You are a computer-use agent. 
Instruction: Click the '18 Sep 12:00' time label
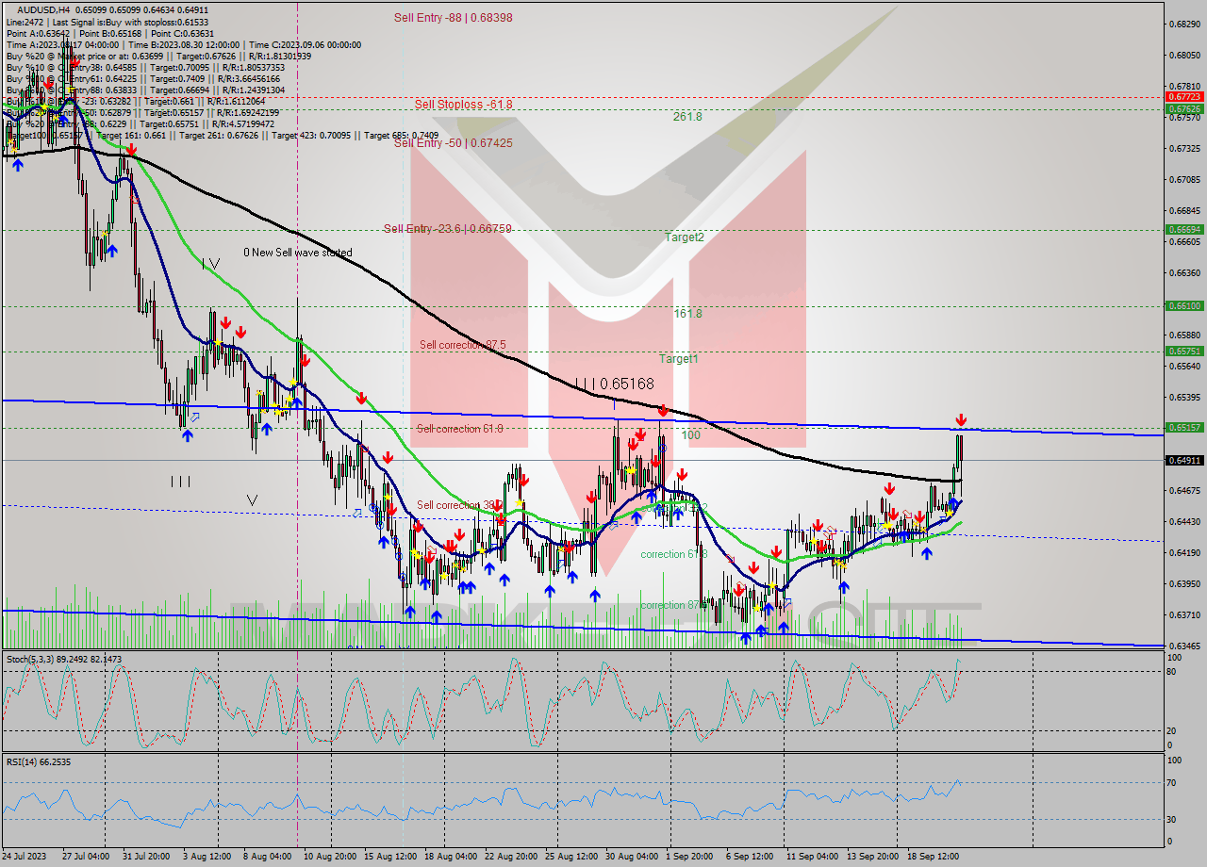point(933,857)
